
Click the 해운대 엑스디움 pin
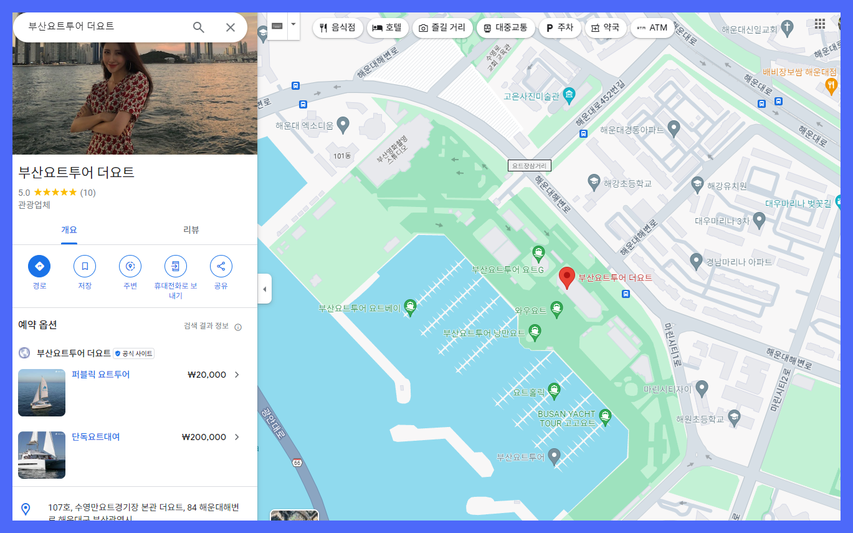342,125
